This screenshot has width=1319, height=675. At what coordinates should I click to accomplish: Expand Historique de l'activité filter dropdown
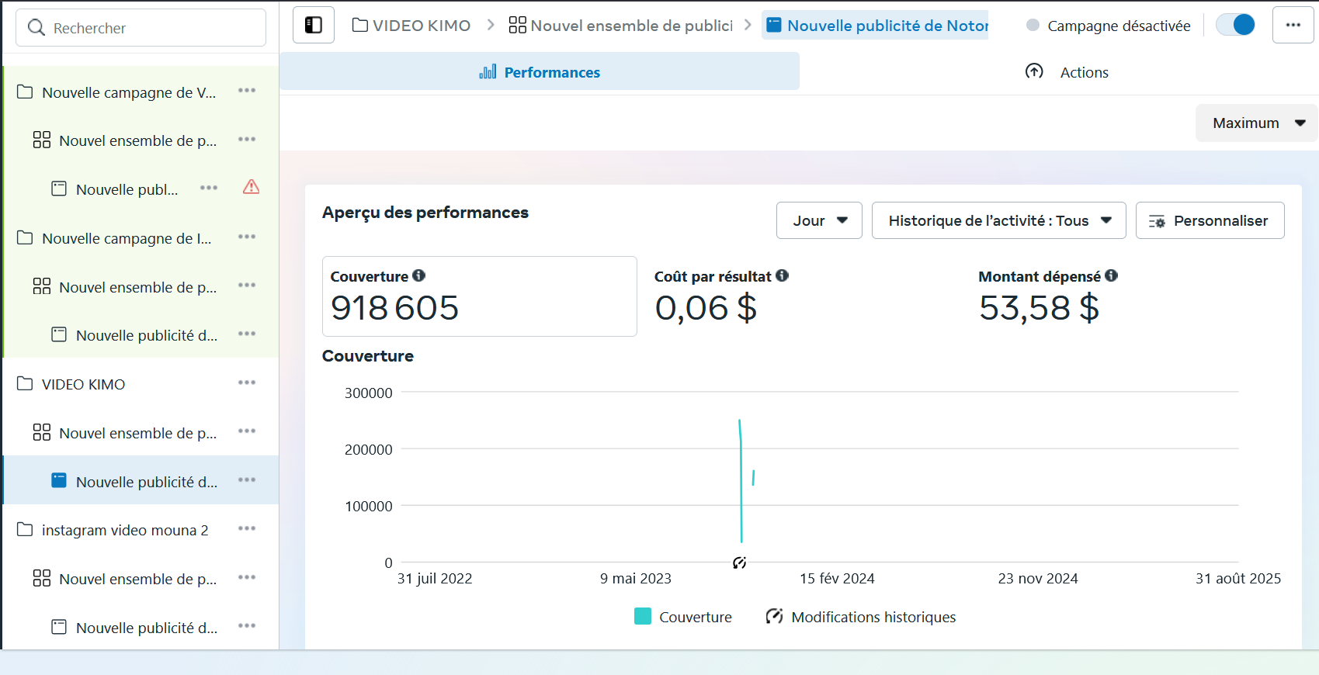point(999,220)
